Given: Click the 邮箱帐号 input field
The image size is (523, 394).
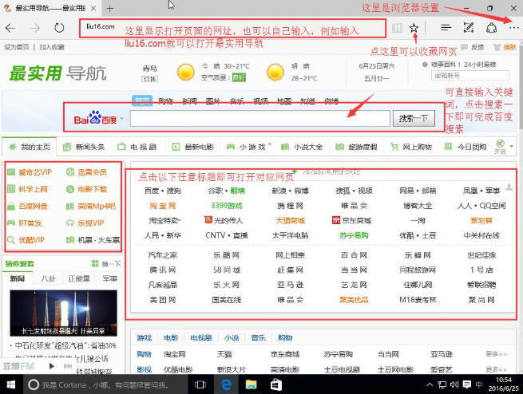Looking at the screenshot, I should click(x=470, y=76).
